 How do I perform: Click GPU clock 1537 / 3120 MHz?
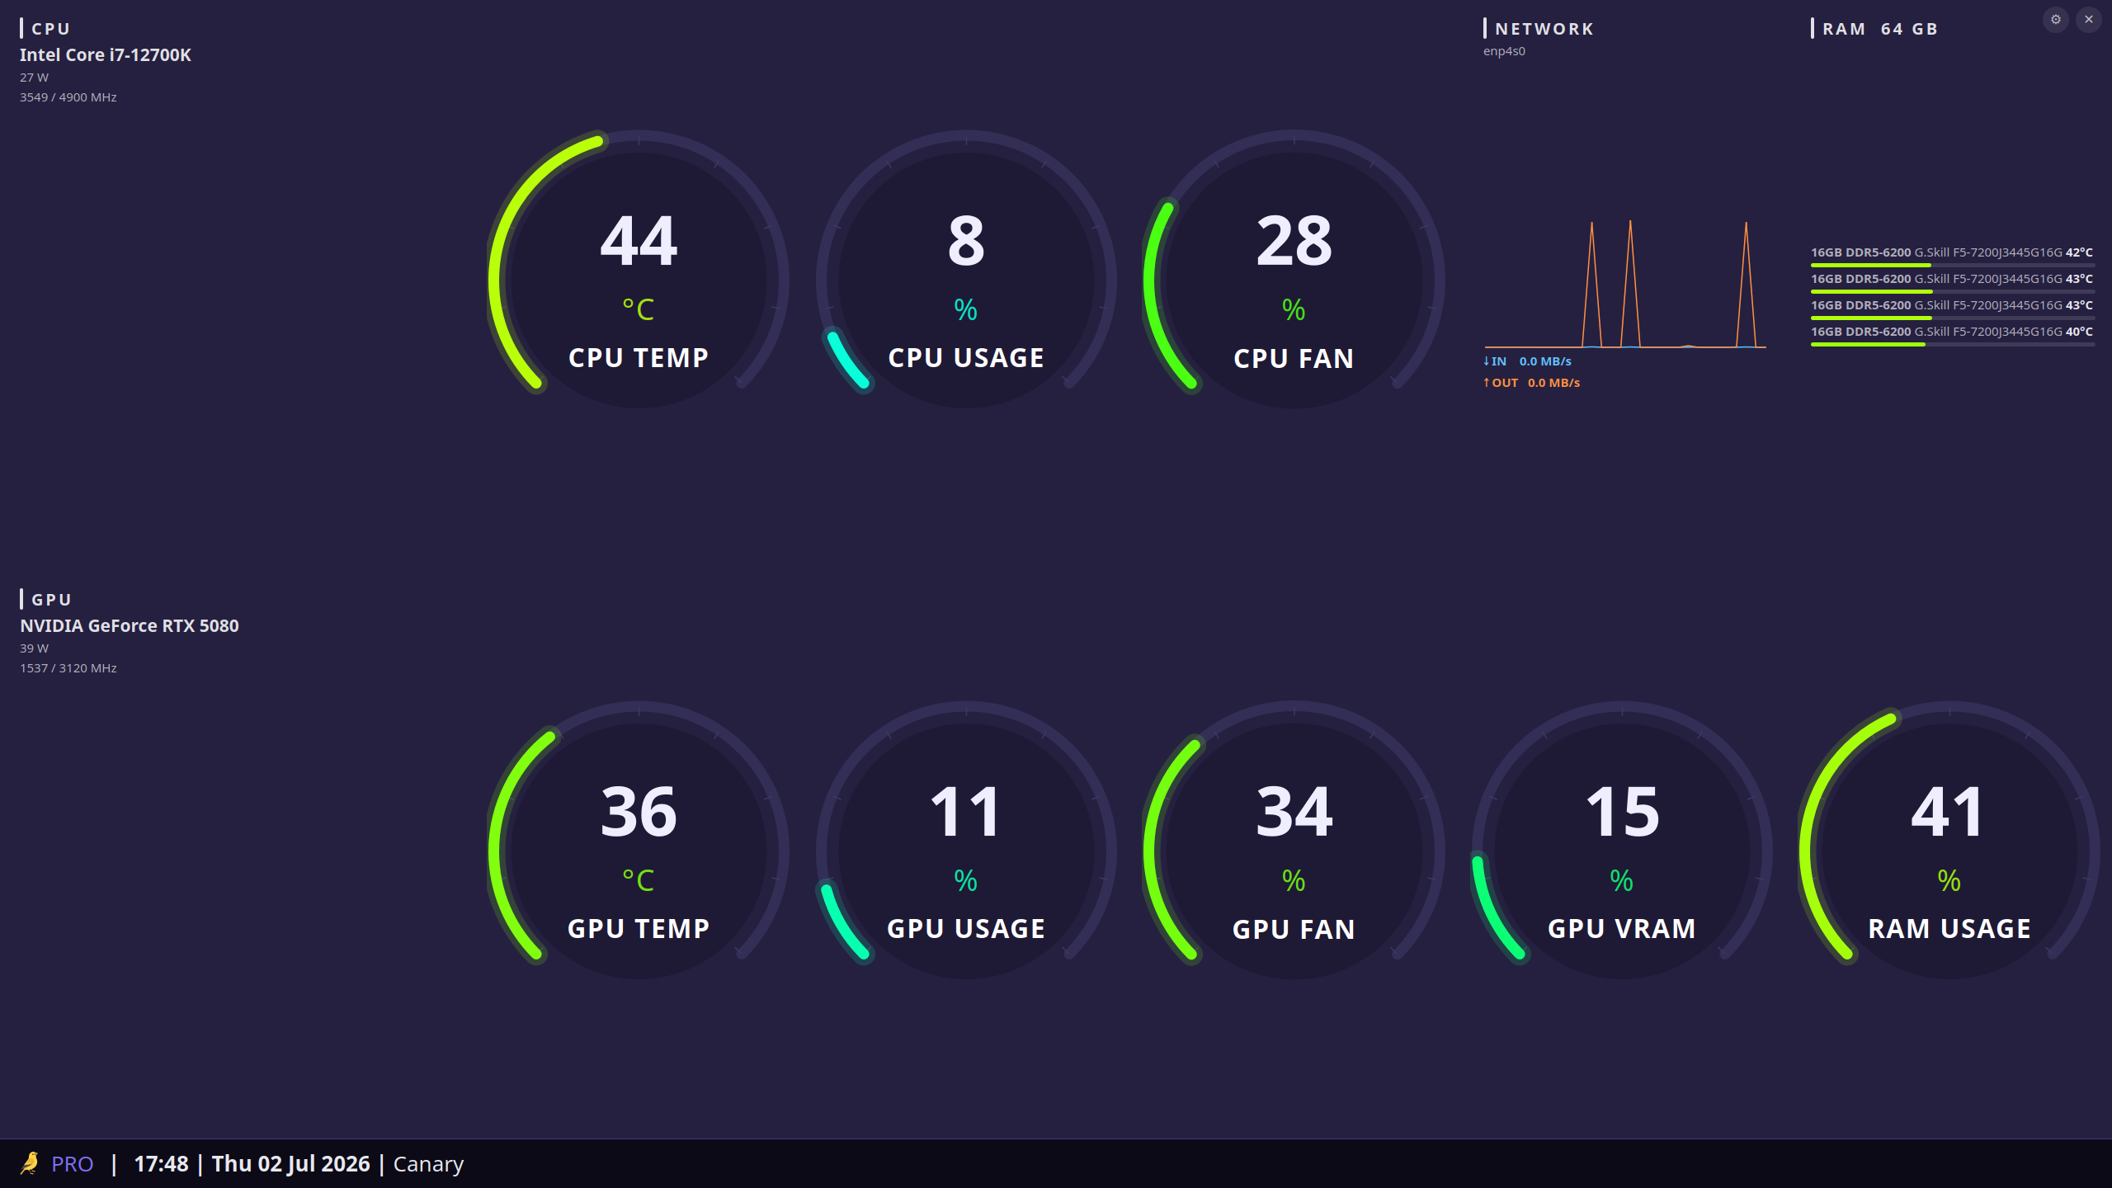(x=68, y=668)
